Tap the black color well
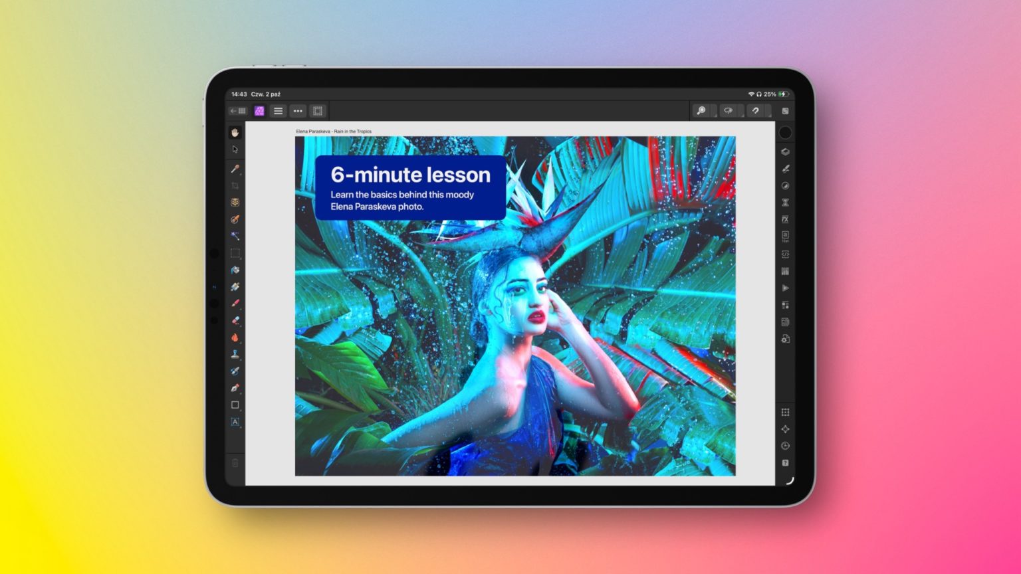1021x574 pixels. tap(785, 133)
